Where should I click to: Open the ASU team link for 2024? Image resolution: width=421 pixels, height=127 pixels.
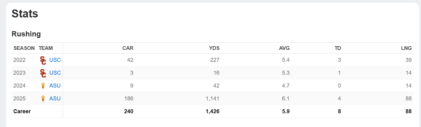[55, 86]
